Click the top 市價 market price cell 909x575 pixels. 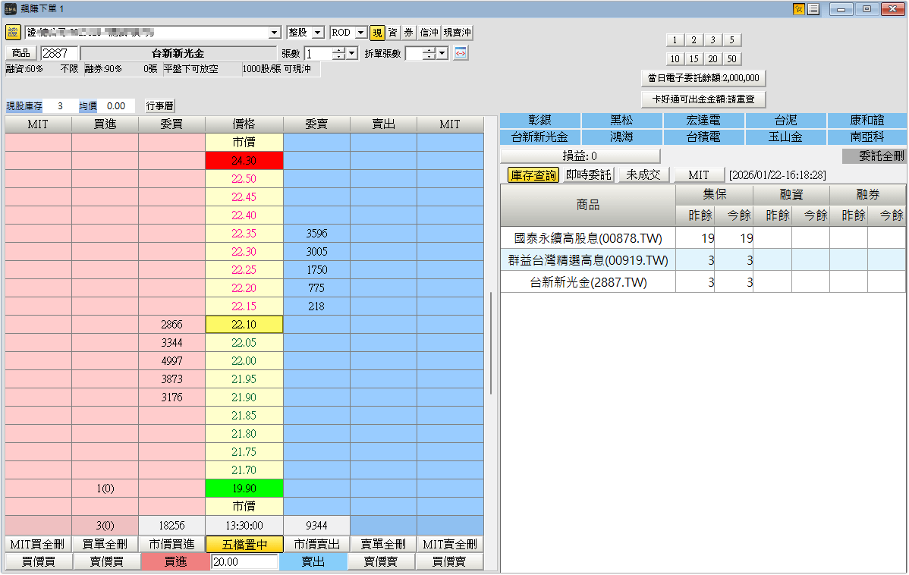244,143
